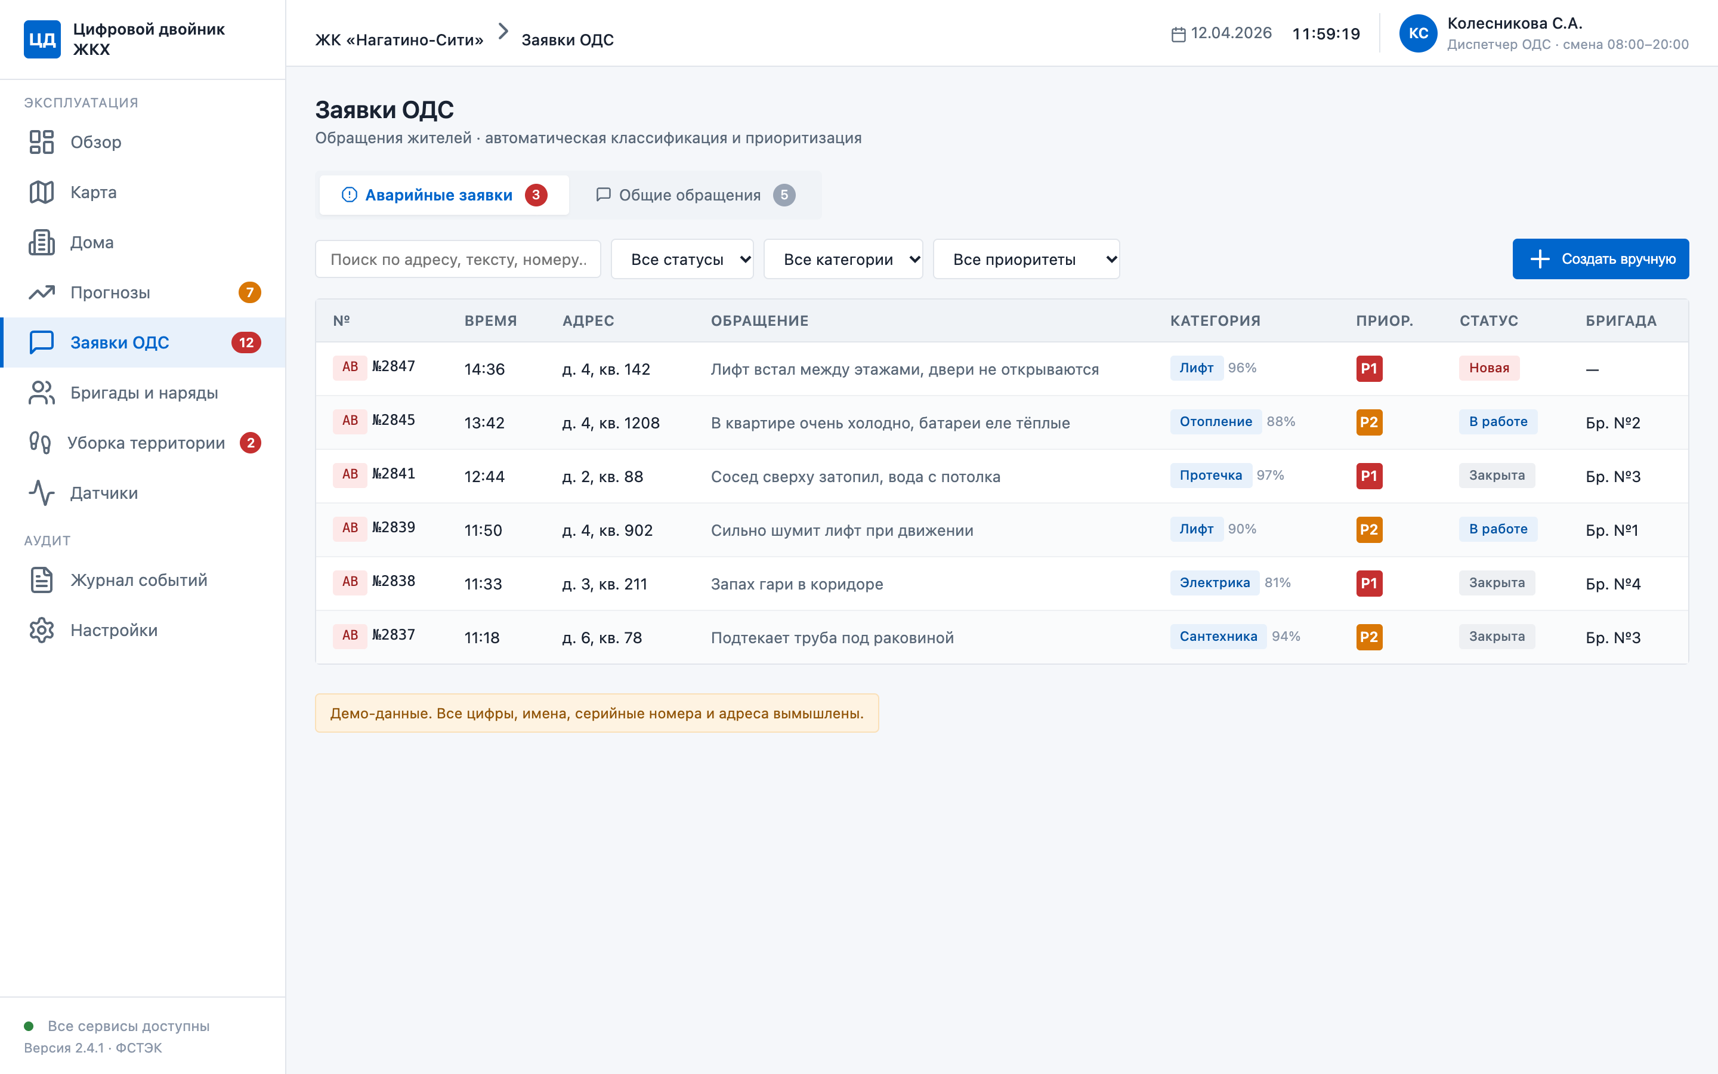1718x1074 pixels.
Task: Click the Сантехника category tag
Action: [x=1218, y=637]
